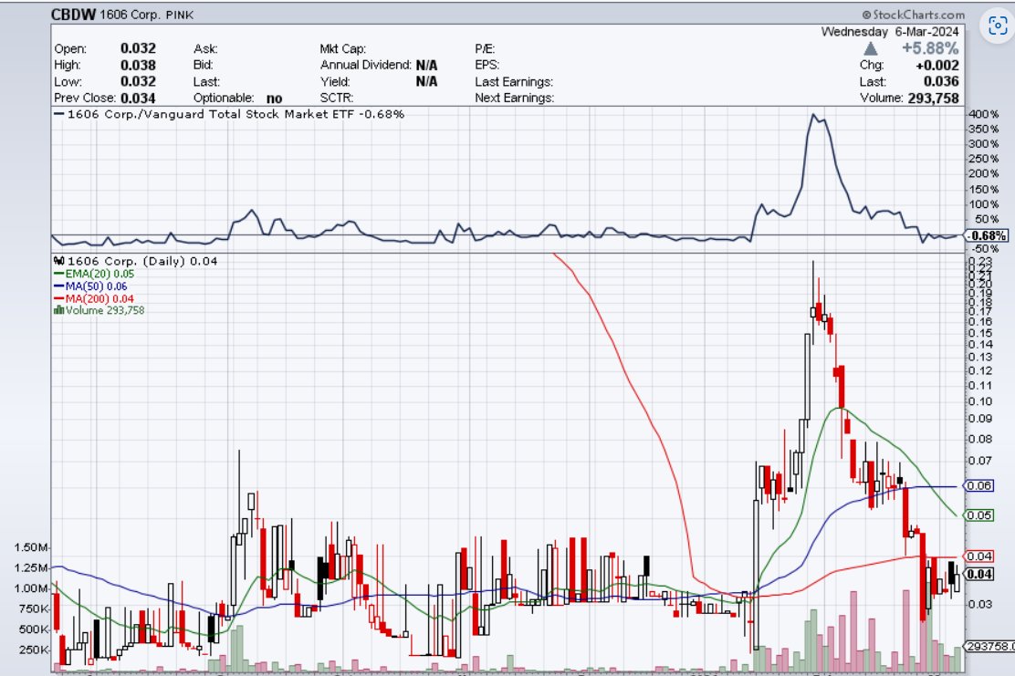
Task: Click the Last 0.036 value
Action: [941, 81]
